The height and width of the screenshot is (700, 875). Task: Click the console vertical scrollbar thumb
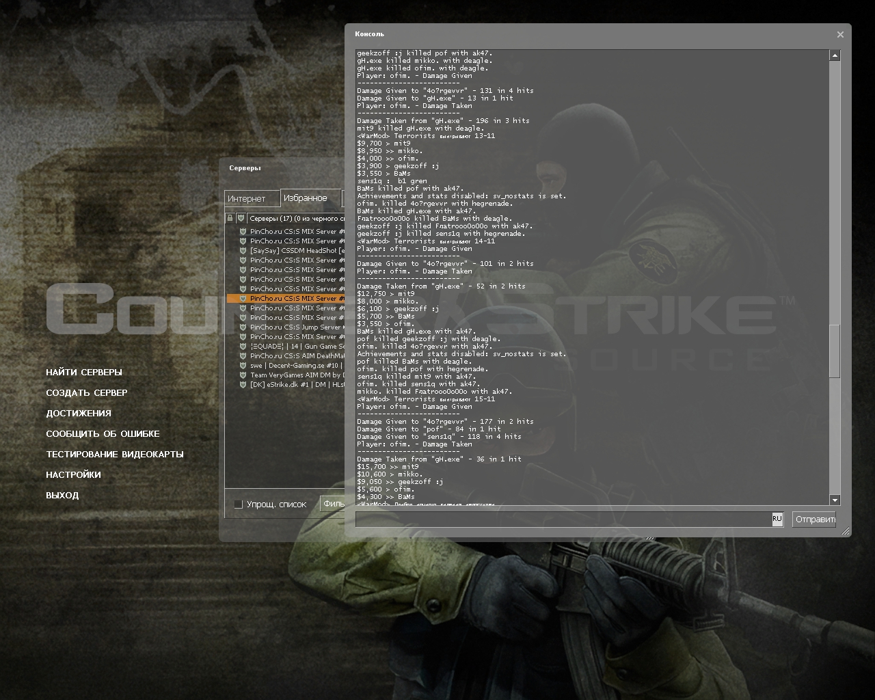(835, 351)
